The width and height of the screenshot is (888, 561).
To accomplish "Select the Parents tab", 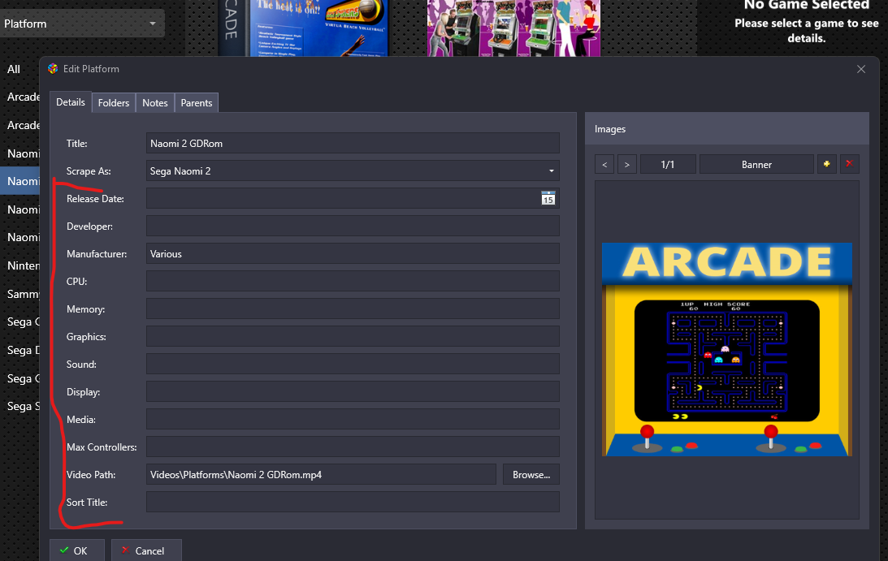I will tap(197, 103).
